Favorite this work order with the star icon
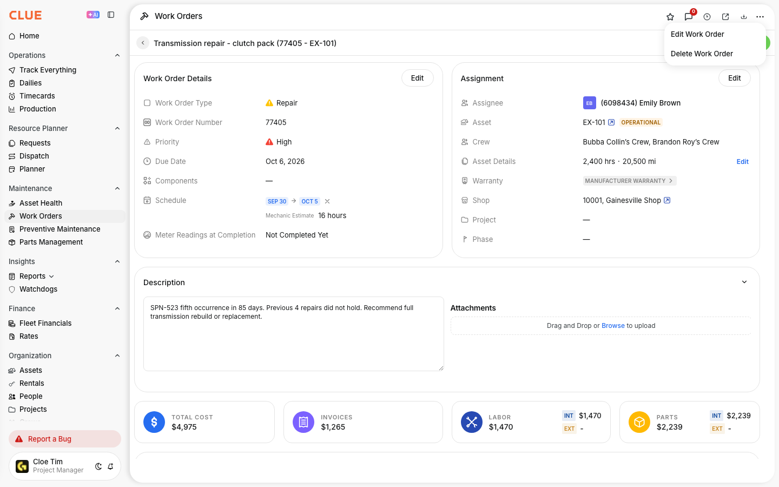 click(670, 17)
